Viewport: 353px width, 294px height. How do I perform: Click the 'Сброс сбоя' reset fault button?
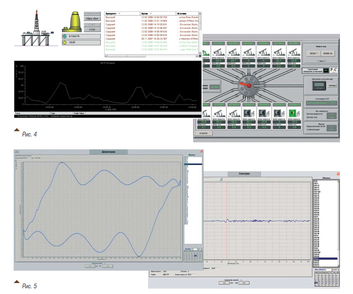click(92, 19)
